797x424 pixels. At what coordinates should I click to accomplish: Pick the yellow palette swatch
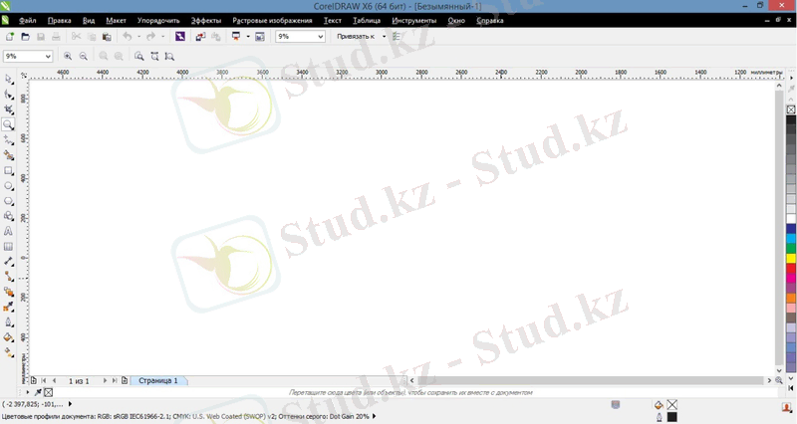[791, 259]
